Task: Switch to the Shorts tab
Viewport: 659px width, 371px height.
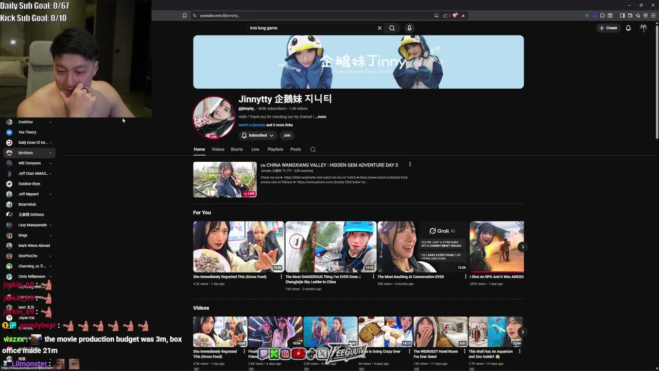Action: point(237,149)
